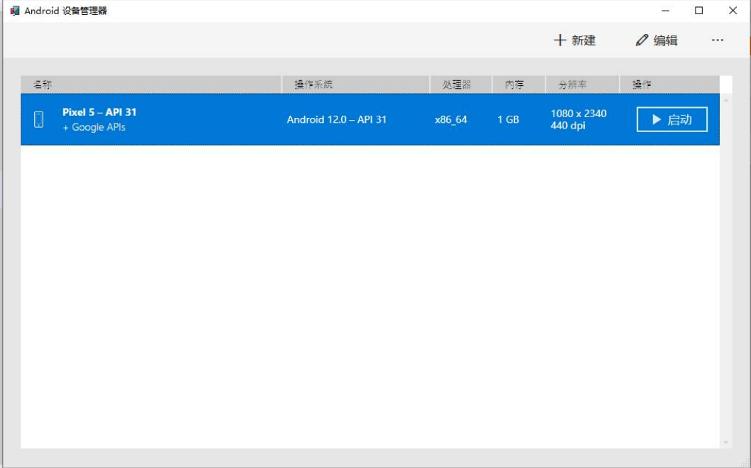Click the 1 GB memory cell
751x468 pixels.
(x=508, y=119)
